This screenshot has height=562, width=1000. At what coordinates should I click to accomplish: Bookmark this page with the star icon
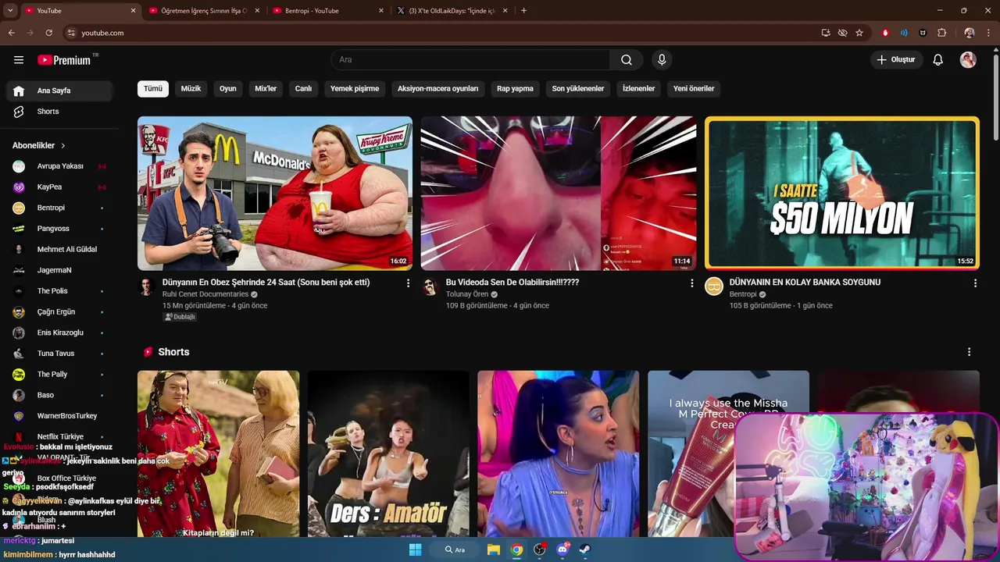pyautogui.click(x=859, y=33)
